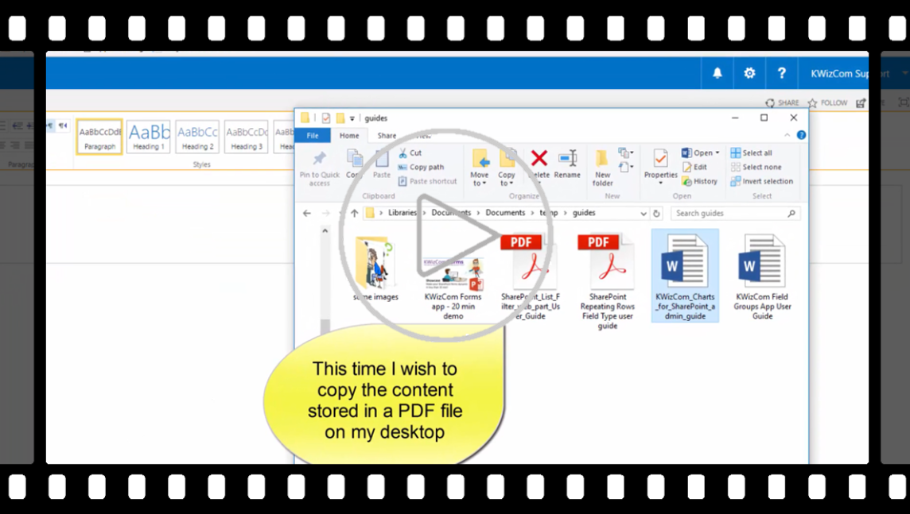Show file History in the Open group

[700, 181]
